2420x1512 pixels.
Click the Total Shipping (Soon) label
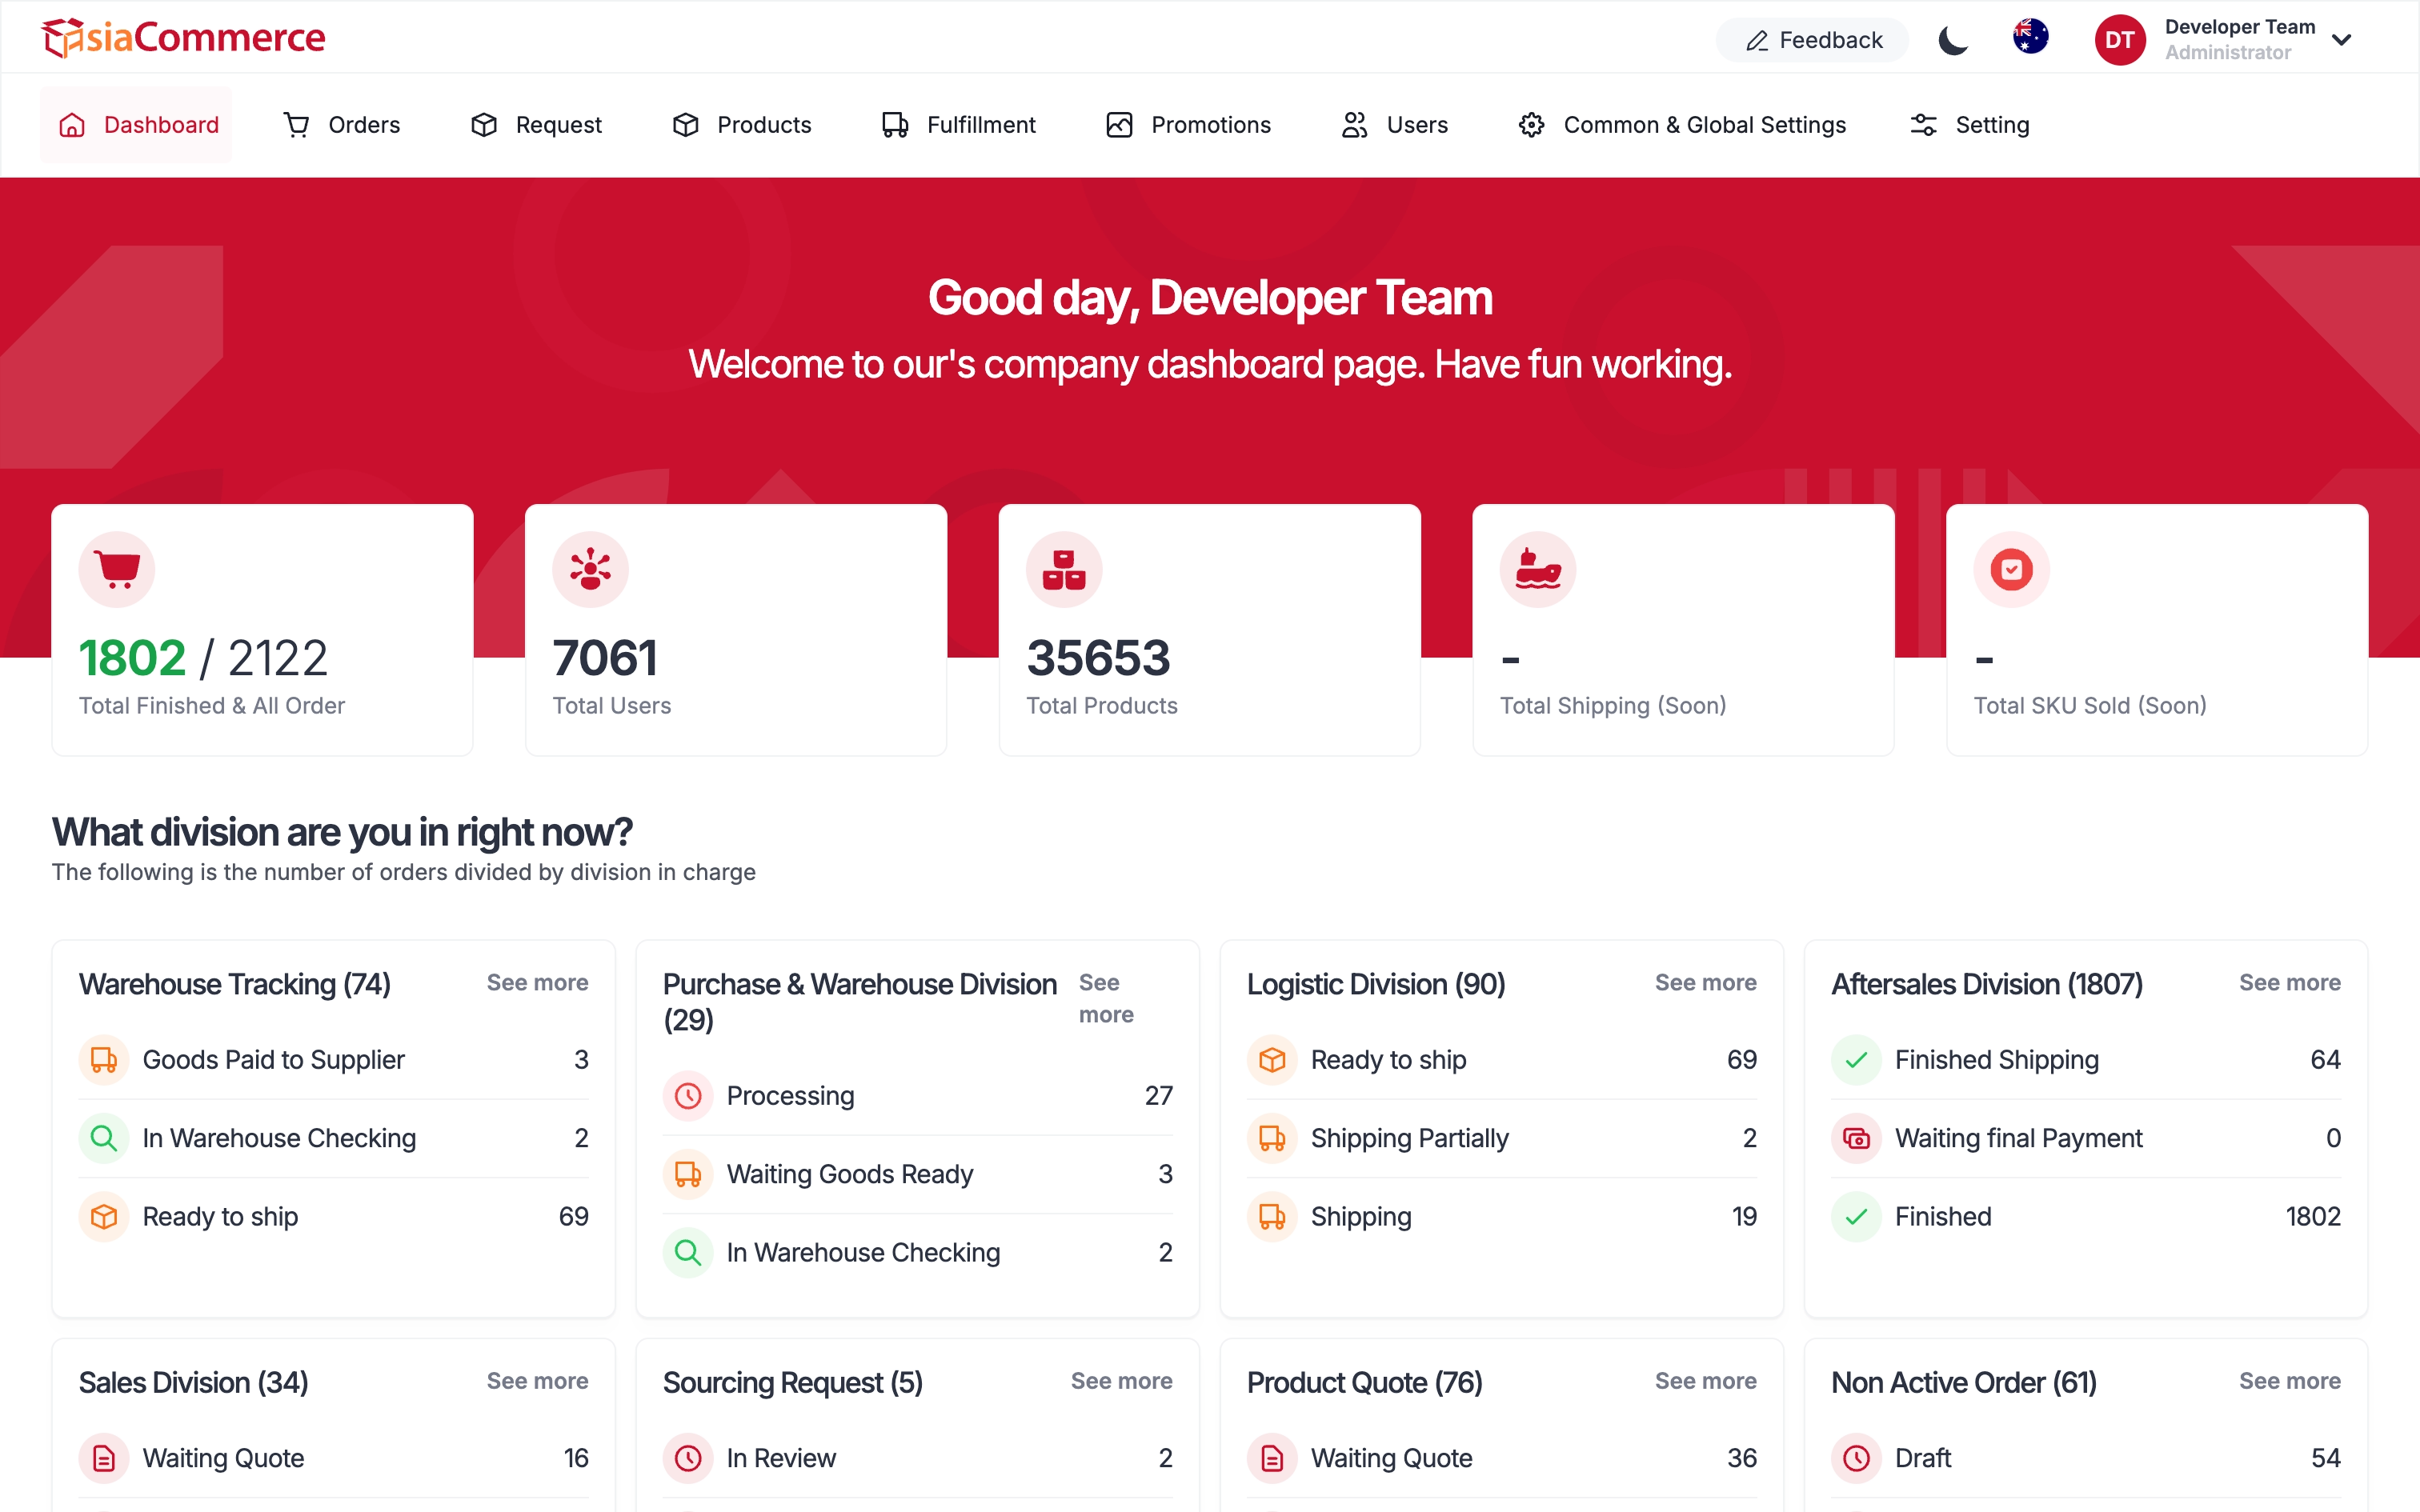pyautogui.click(x=1613, y=706)
